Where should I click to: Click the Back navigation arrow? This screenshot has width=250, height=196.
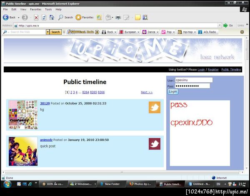coord(6,17)
